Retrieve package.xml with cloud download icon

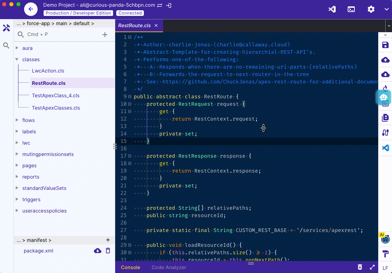[97, 251]
